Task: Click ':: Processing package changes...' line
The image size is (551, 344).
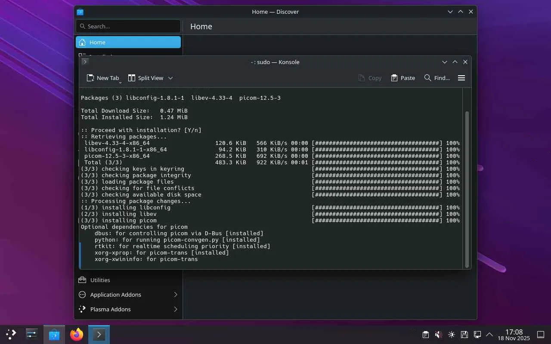Action: coord(136,201)
